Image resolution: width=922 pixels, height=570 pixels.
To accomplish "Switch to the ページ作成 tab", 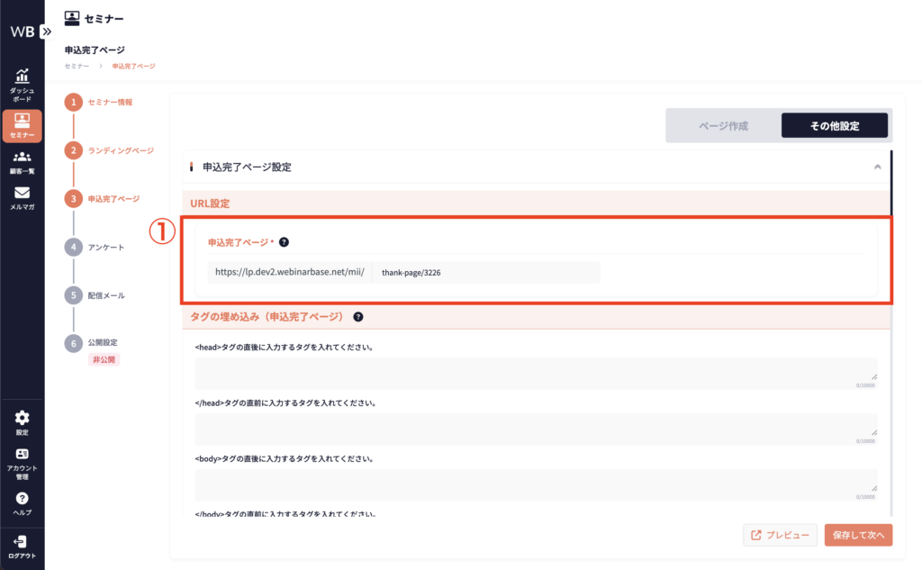I will pyautogui.click(x=723, y=126).
